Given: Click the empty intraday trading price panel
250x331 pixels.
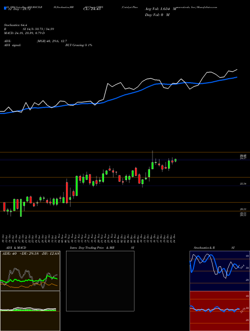Looking at the screenshot, I should [100, 281].
